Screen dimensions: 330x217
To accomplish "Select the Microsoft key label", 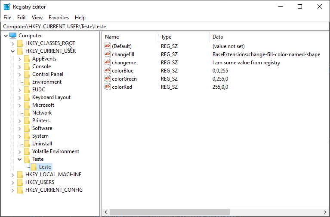I will tap(43, 105).
